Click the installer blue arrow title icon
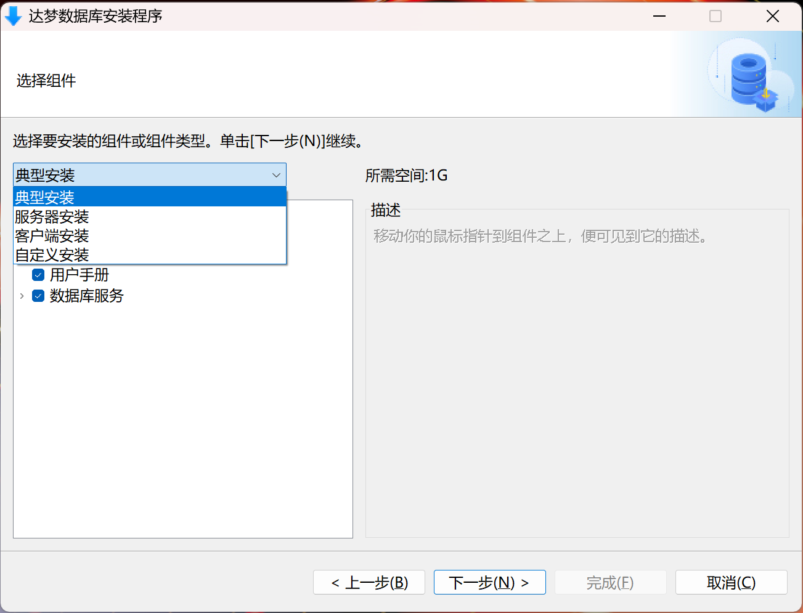The width and height of the screenshot is (803, 613). (13, 16)
